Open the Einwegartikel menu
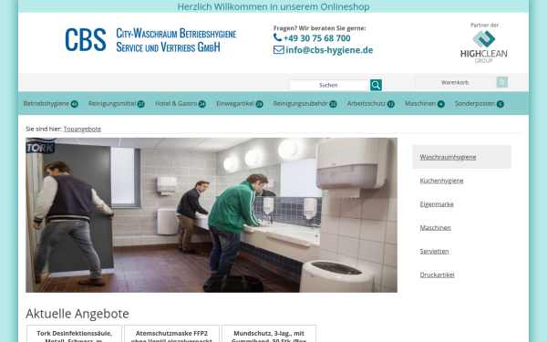This screenshot has width=547, height=342. click(x=239, y=104)
